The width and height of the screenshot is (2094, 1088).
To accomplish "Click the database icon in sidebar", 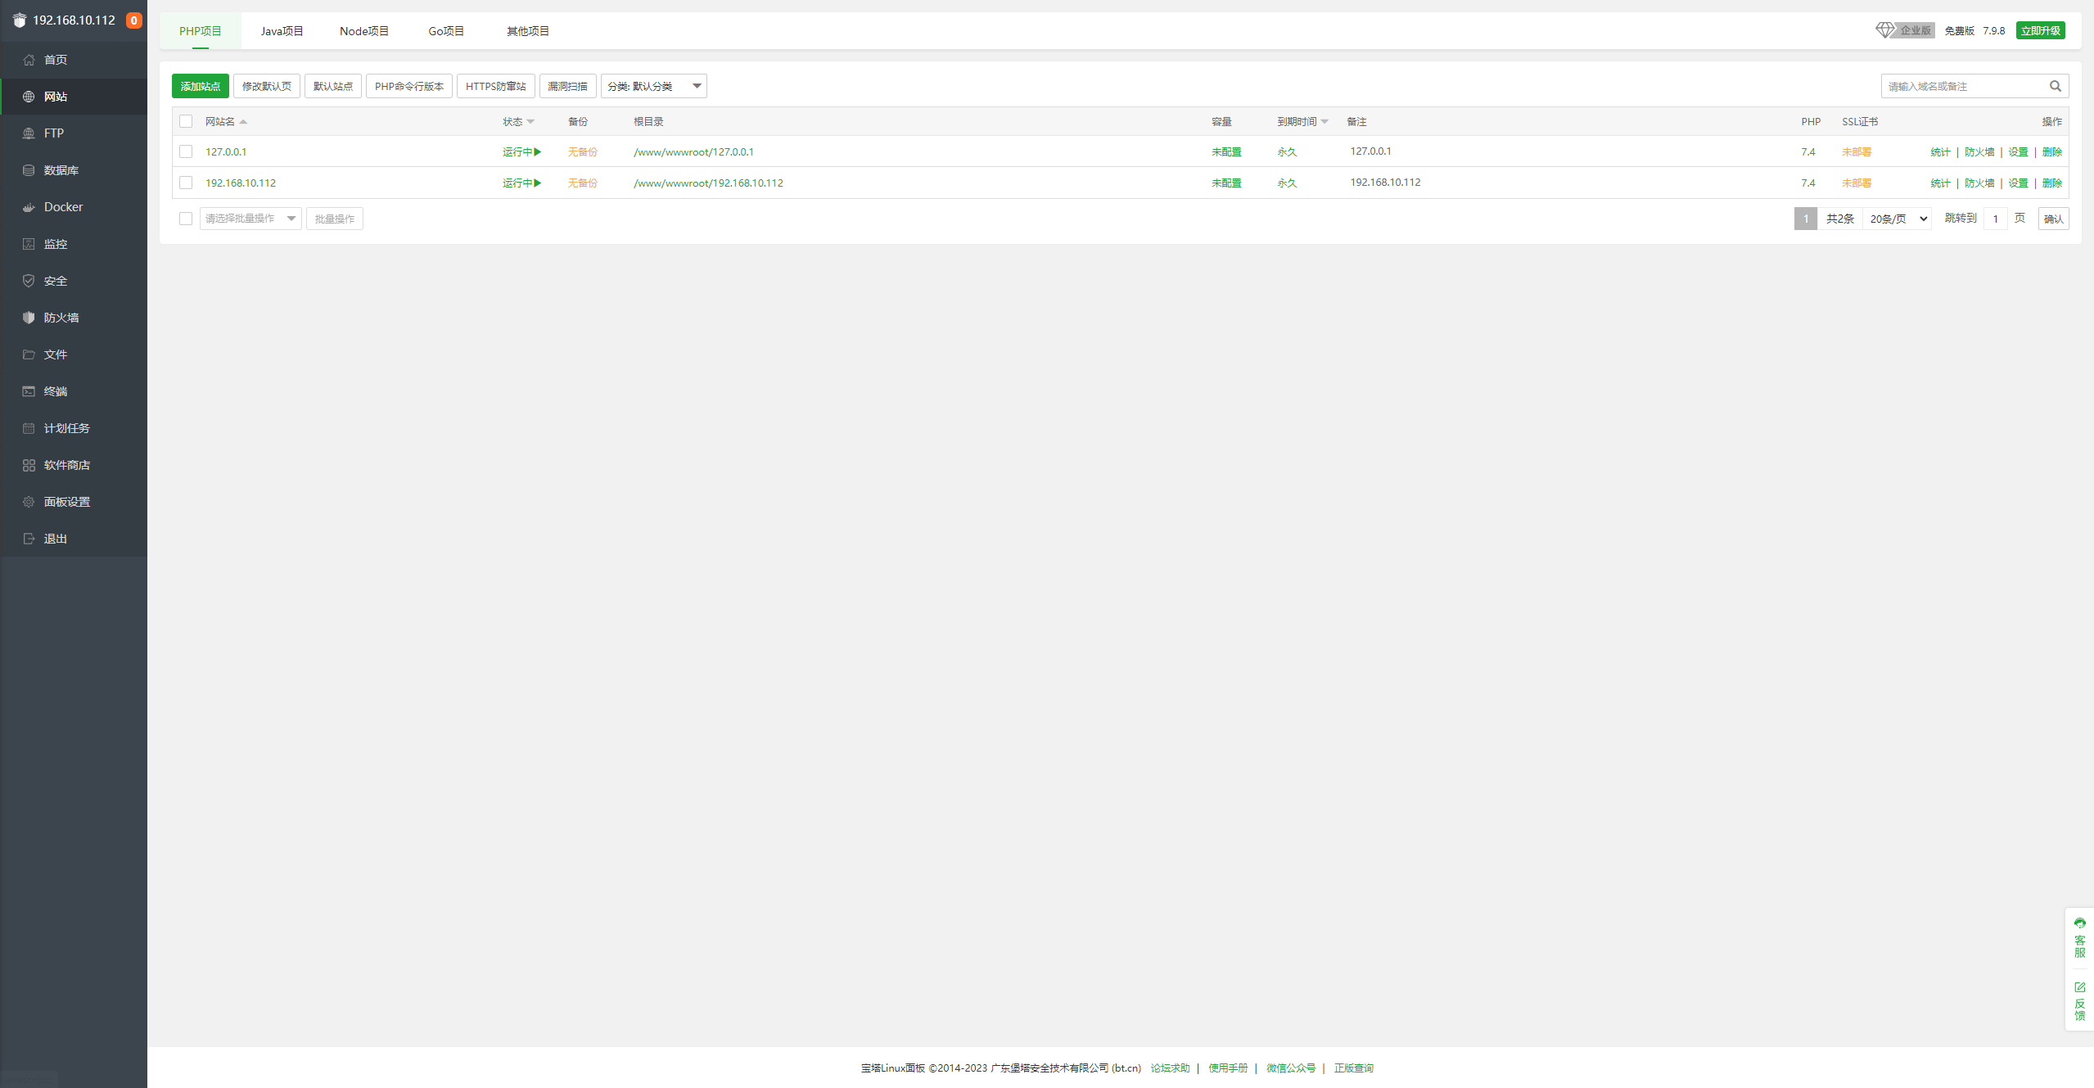I will pos(29,170).
